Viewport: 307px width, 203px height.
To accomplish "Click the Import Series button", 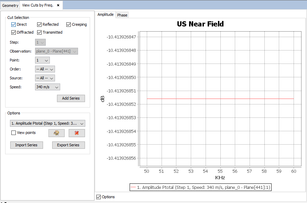I will click(26, 145).
